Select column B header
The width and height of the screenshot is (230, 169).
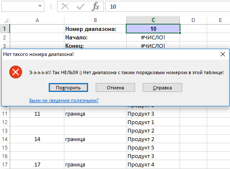[x=95, y=20]
